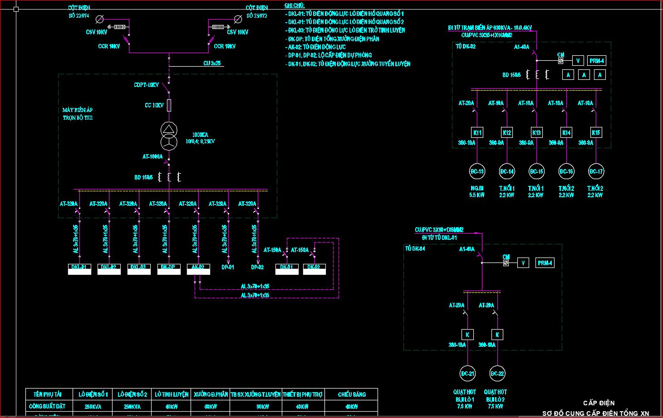Select the DKL-02 cabinet box

pyautogui.click(x=109, y=269)
